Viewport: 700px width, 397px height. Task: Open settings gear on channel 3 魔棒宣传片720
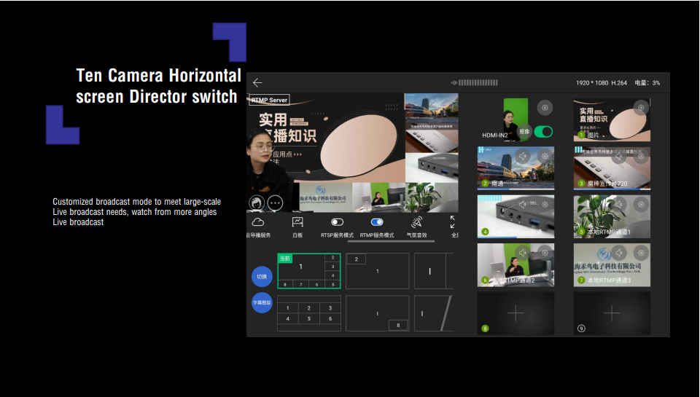click(x=641, y=156)
